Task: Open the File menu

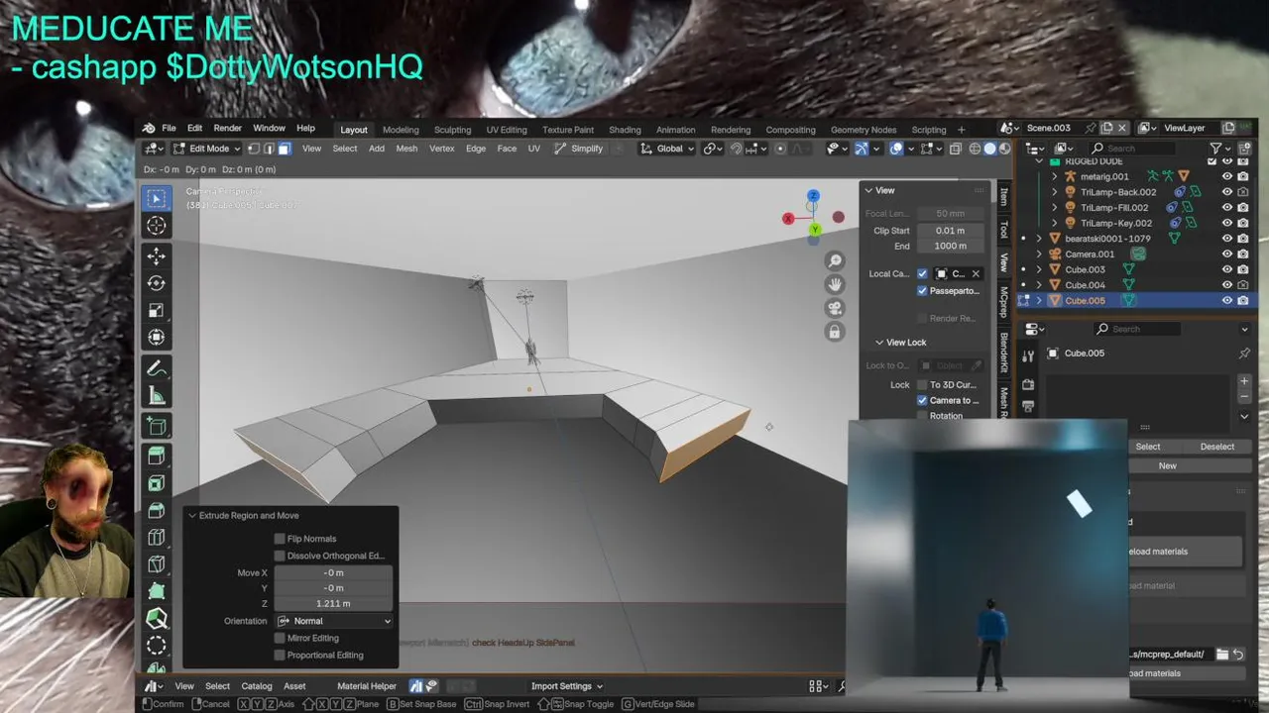Action: (169, 129)
